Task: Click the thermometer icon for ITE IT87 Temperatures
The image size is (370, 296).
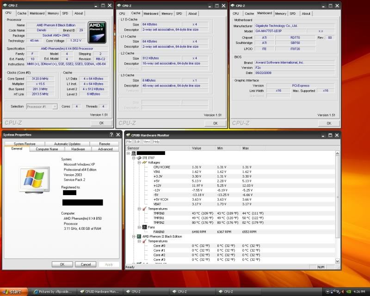Action: point(145,209)
